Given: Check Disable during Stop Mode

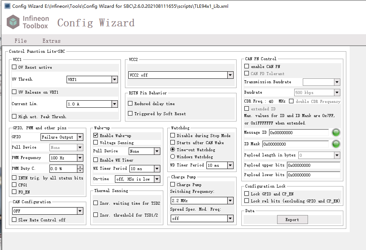Looking at the screenshot, I should (x=173, y=135).
